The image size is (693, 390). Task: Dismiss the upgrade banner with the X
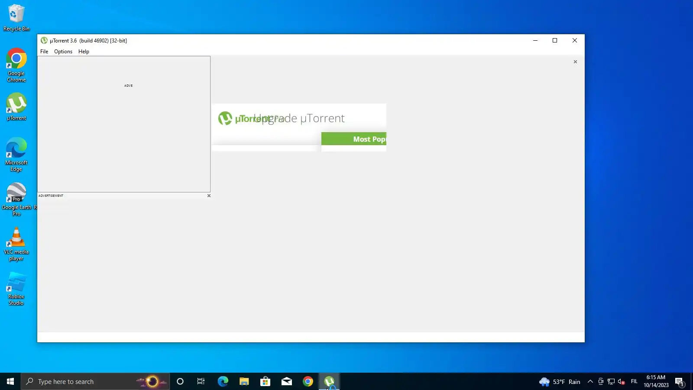coord(575,62)
